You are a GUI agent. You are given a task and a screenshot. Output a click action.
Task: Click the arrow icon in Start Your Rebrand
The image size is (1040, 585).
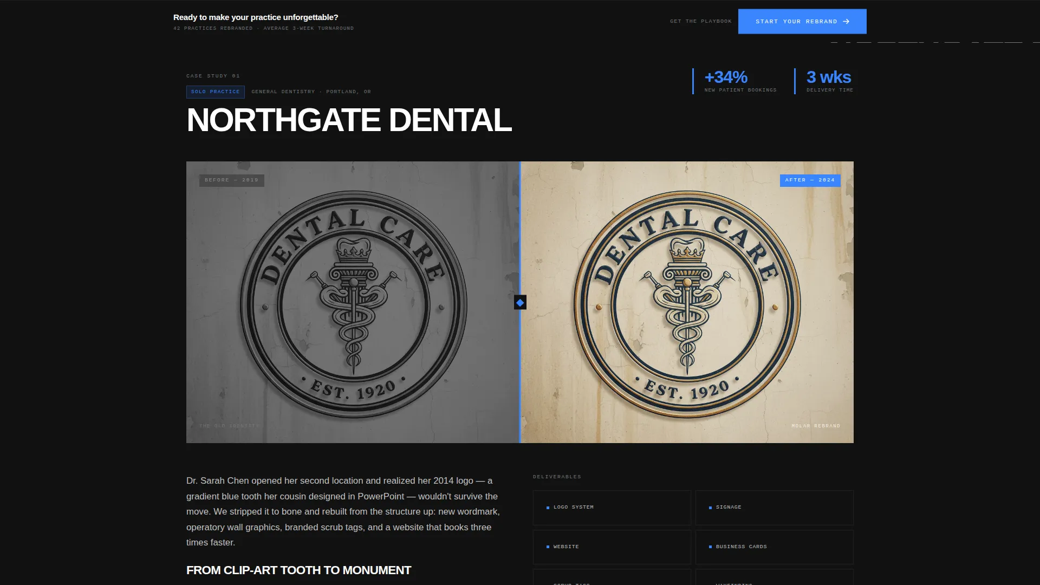846,22
